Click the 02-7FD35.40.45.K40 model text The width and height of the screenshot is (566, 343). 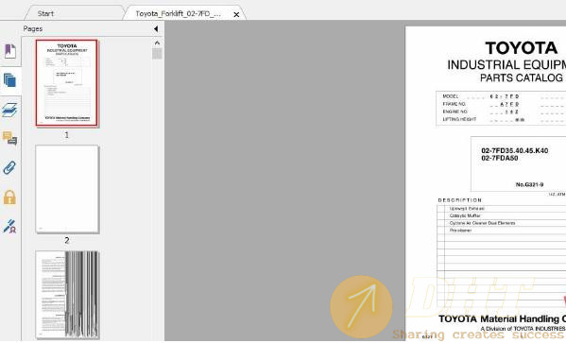pos(515,150)
